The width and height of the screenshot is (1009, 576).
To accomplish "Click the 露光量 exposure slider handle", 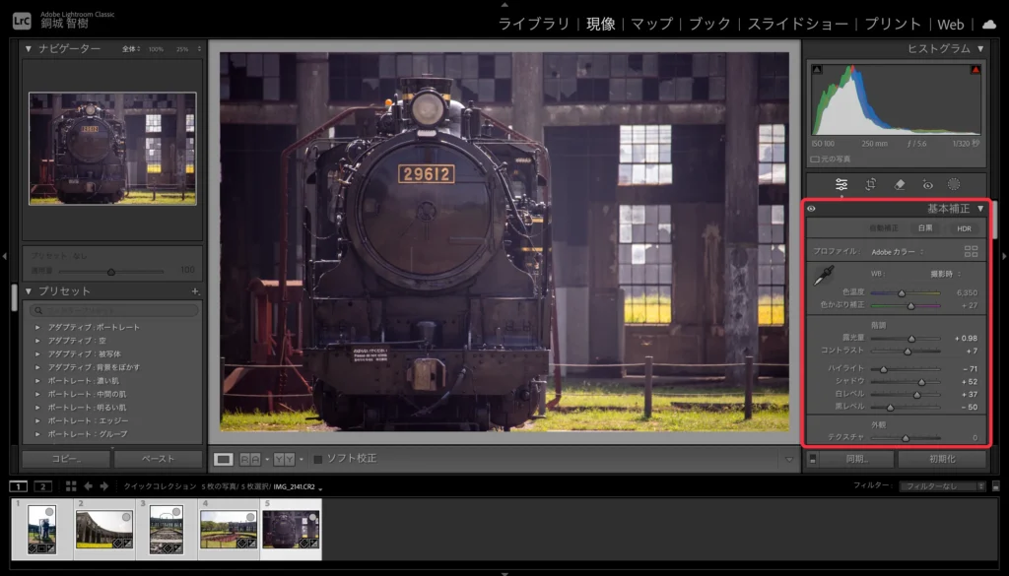I will [911, 338].
